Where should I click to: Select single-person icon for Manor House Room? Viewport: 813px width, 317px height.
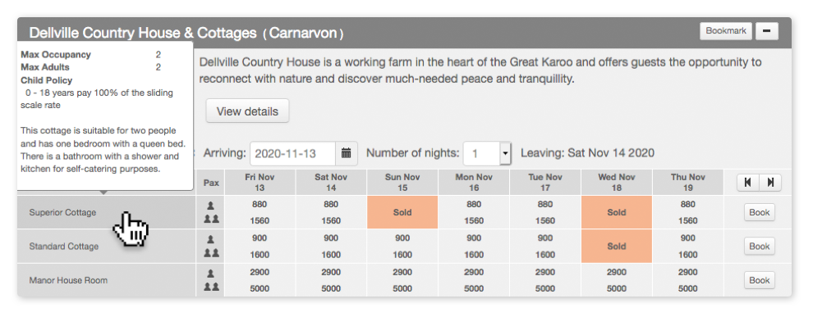click(x=210, y=274)
